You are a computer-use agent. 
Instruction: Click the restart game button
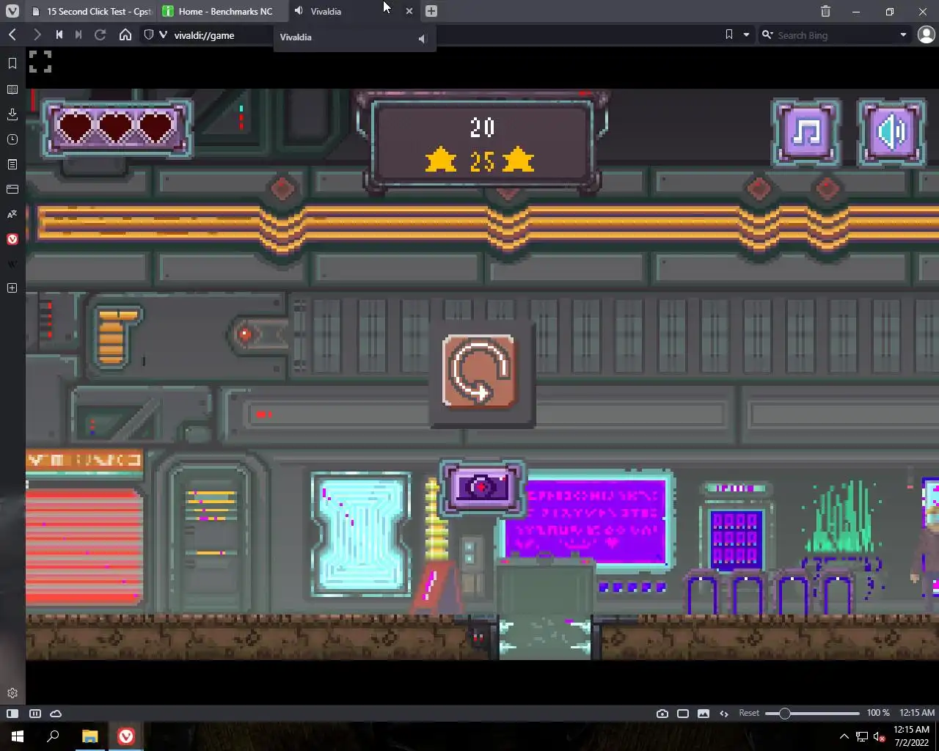480,371
